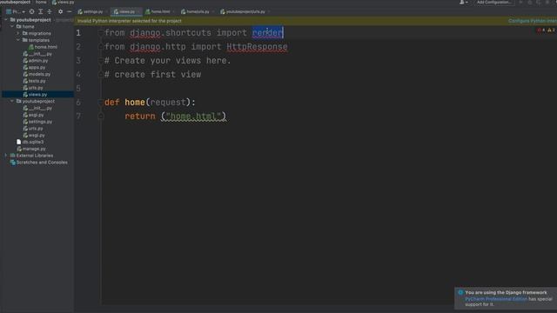Hide the Project tool window with minus icon
Screen dimensions: 557x313
[x=70, y=11]
